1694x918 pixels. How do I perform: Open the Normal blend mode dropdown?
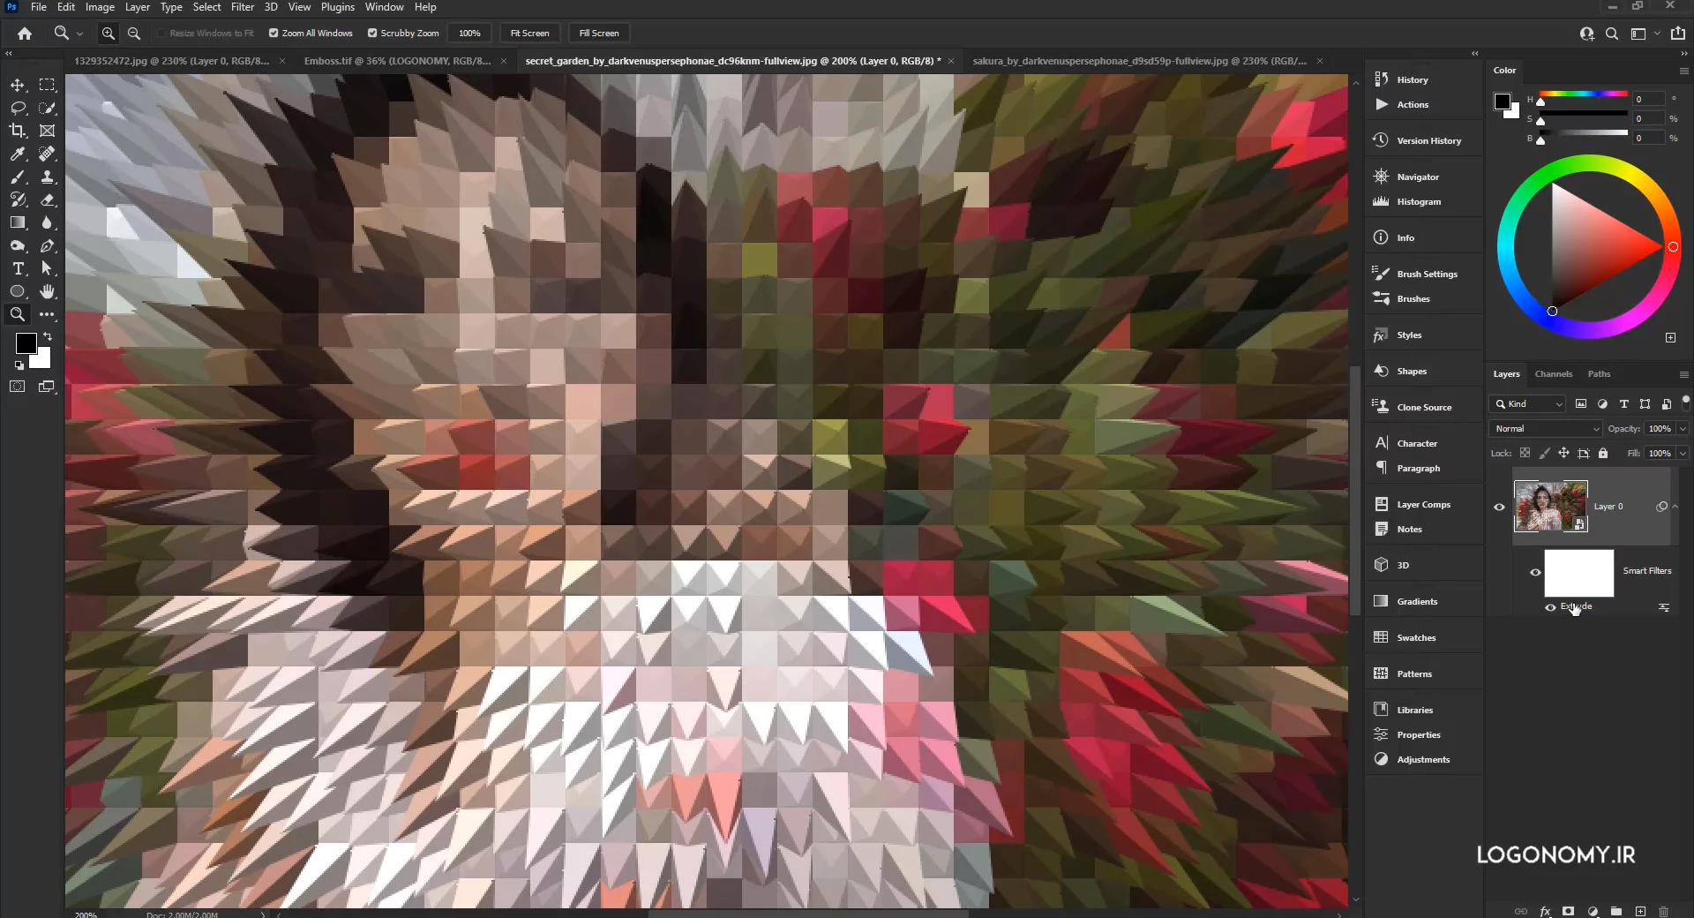tap(1546, 428)
